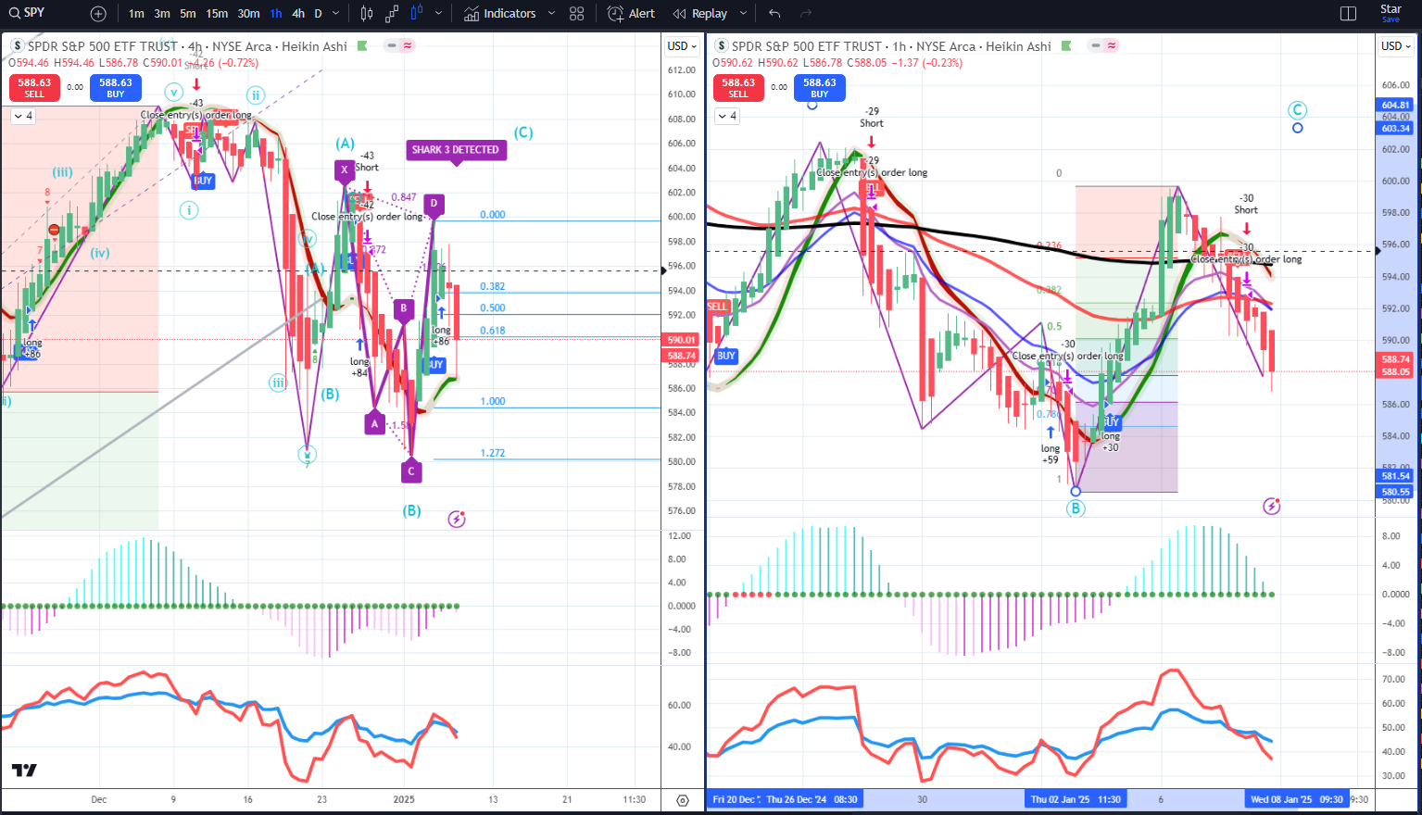1422x815 pixels.
Task: Open the indicator templates grid icon
Action: (577, 14)
